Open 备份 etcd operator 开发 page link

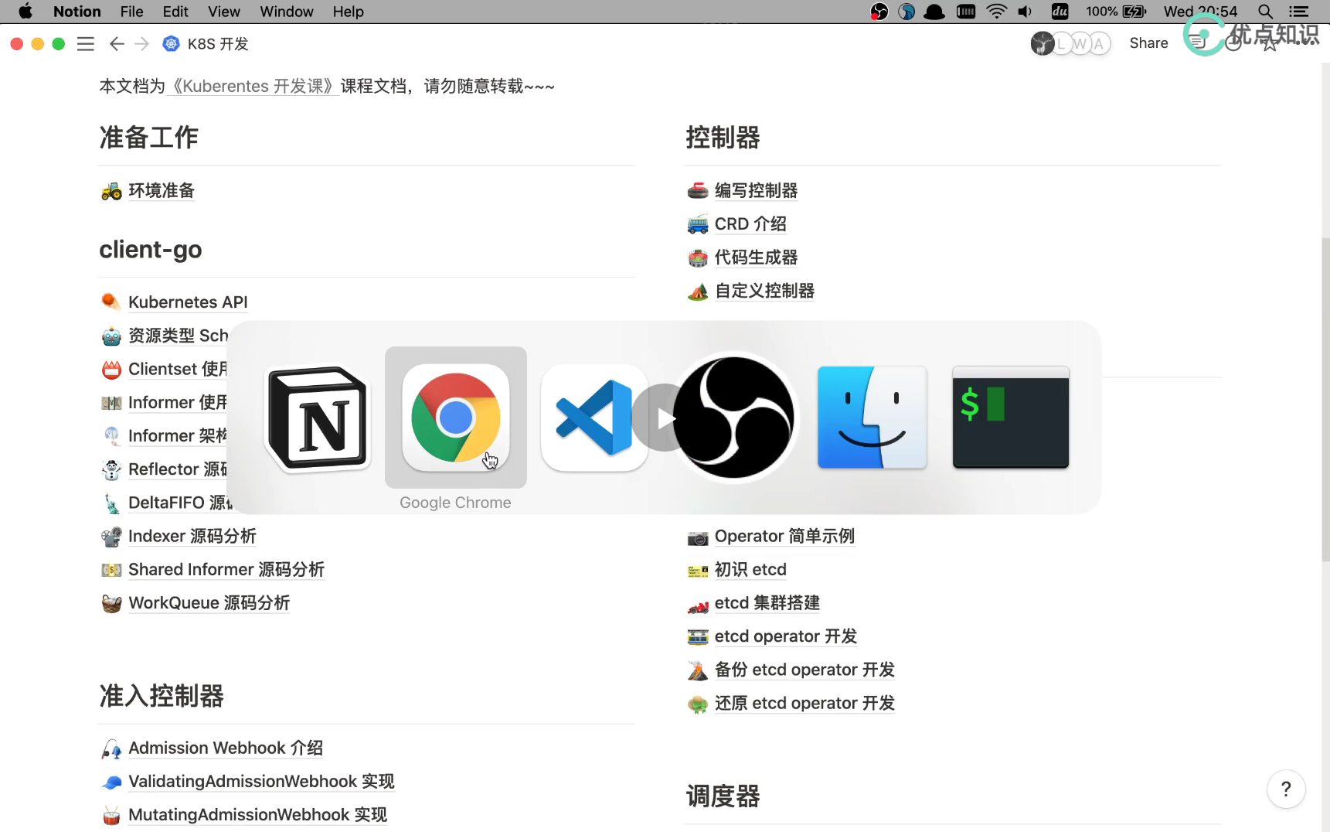point(804,670)
